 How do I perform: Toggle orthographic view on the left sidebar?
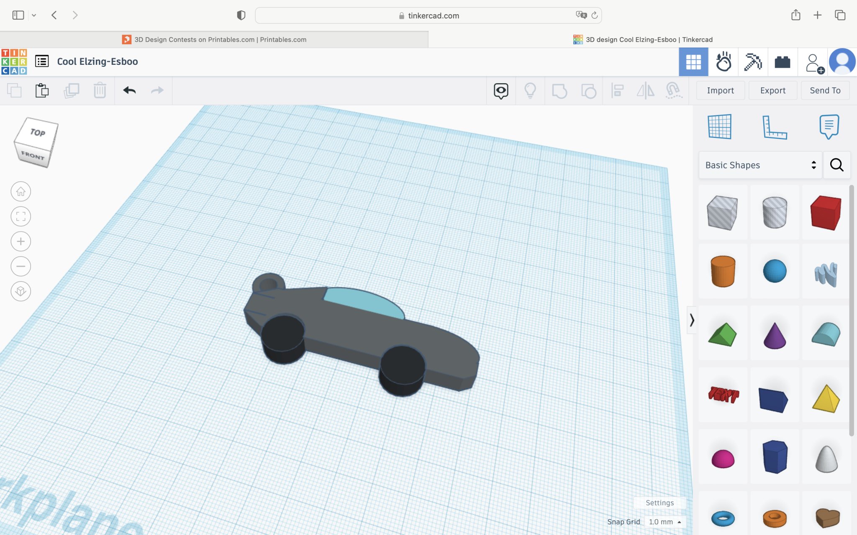pos(21,291)
